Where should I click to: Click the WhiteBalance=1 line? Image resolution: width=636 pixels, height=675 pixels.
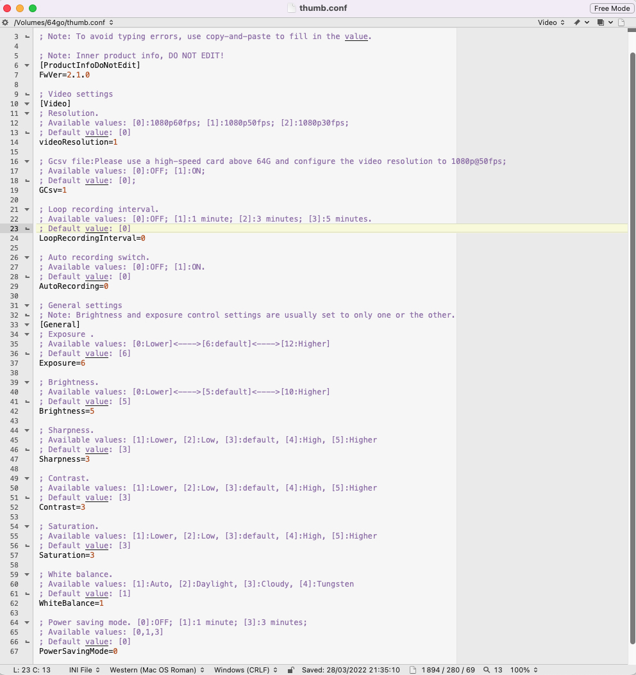pyautogui.click(x=72, y=603)
